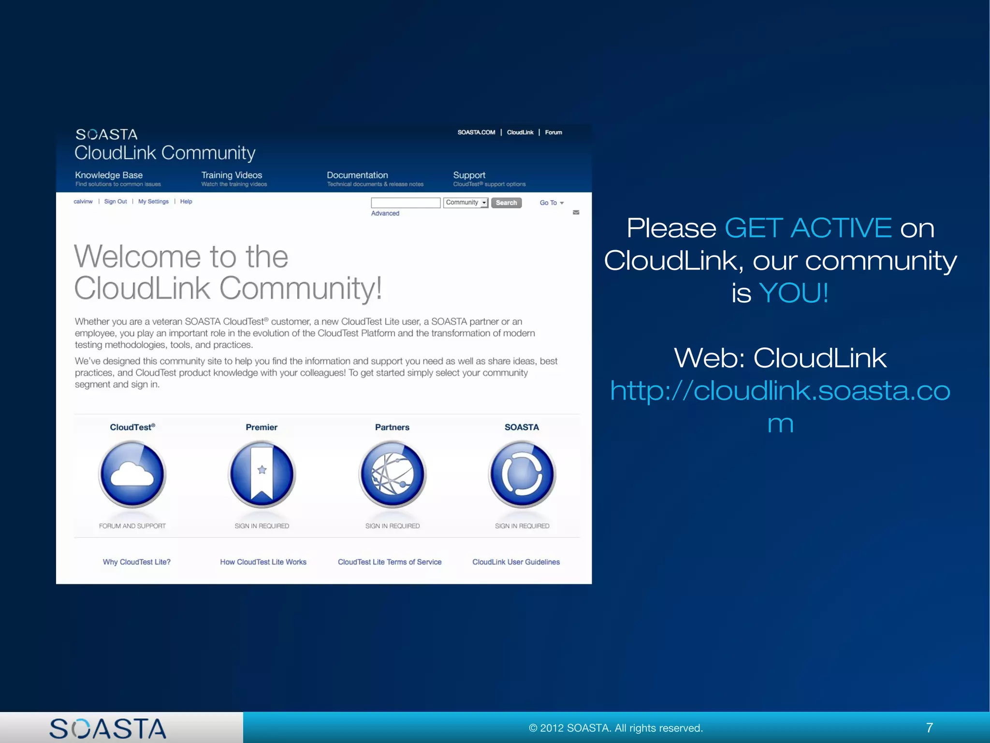This screenshot has width=990, height=743.
Task: Open the Why CloudTest Lite? link
Action: pos(136,562)
